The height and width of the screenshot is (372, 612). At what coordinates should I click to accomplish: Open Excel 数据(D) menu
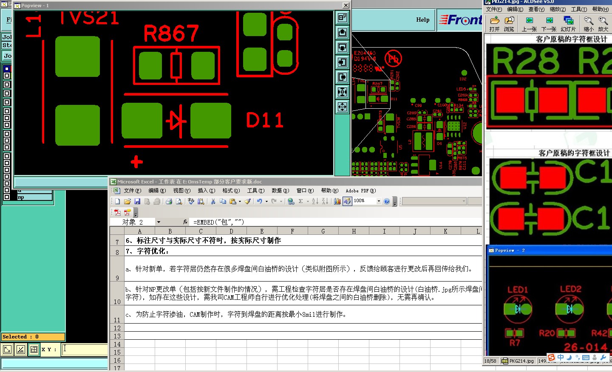[280, 191]
